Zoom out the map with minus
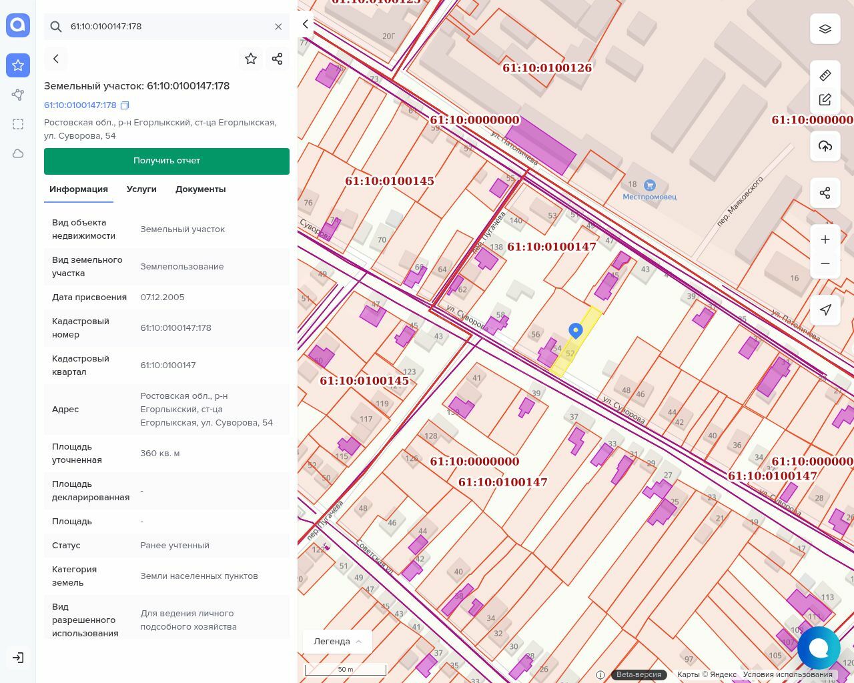 pyautogui.click(x=825, y=263)
